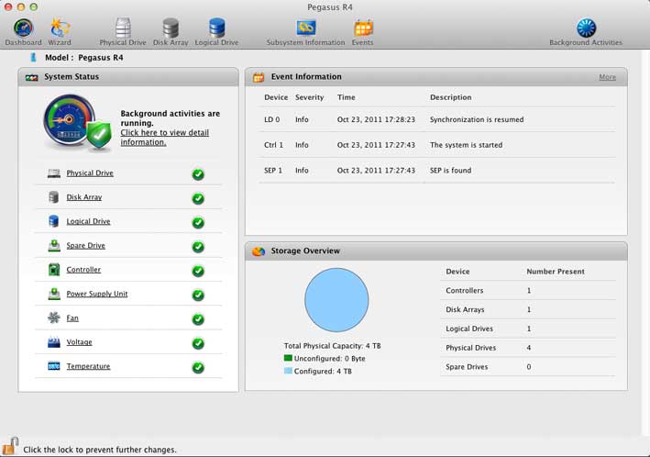
Task: Click the Temperature row icon
Action: tap(54, 366)
